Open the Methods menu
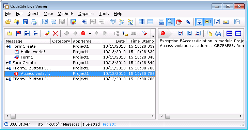 65,14
